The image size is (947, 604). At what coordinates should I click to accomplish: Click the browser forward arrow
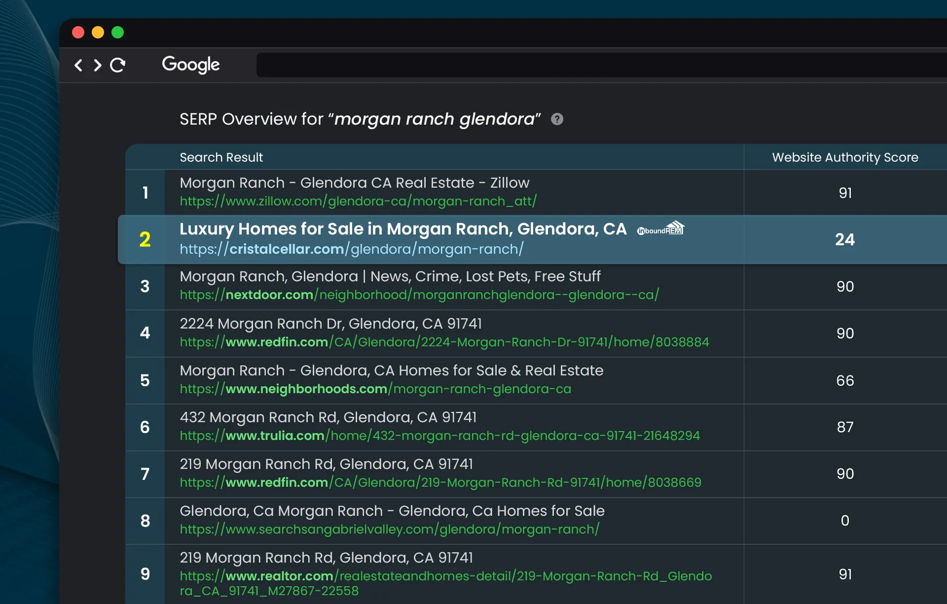[98, 65]
